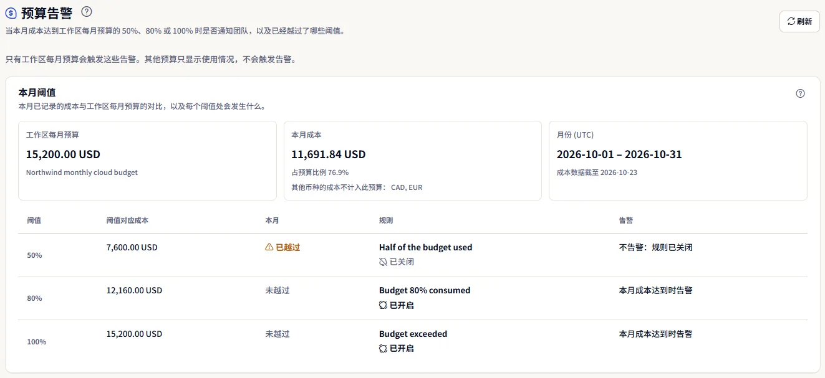
Task: Click the 本月 column header
Action: tap(273, 220)
